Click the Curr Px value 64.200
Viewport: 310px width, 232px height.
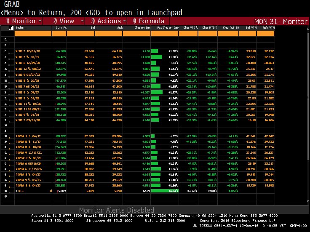(61, 51)
